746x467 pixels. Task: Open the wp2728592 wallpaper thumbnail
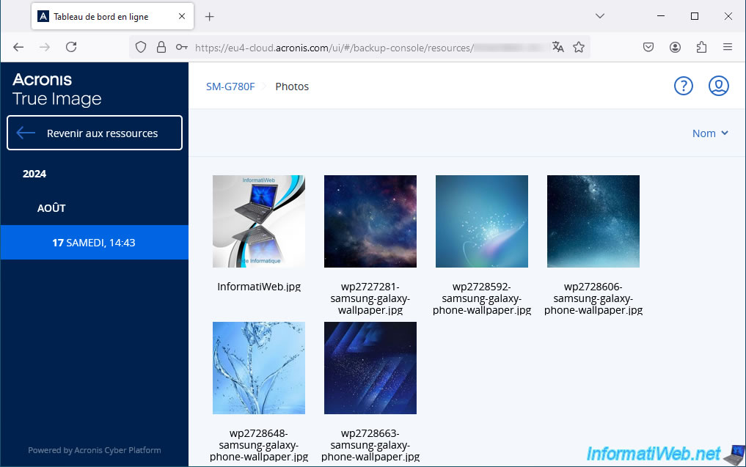[x=482, y=221]
